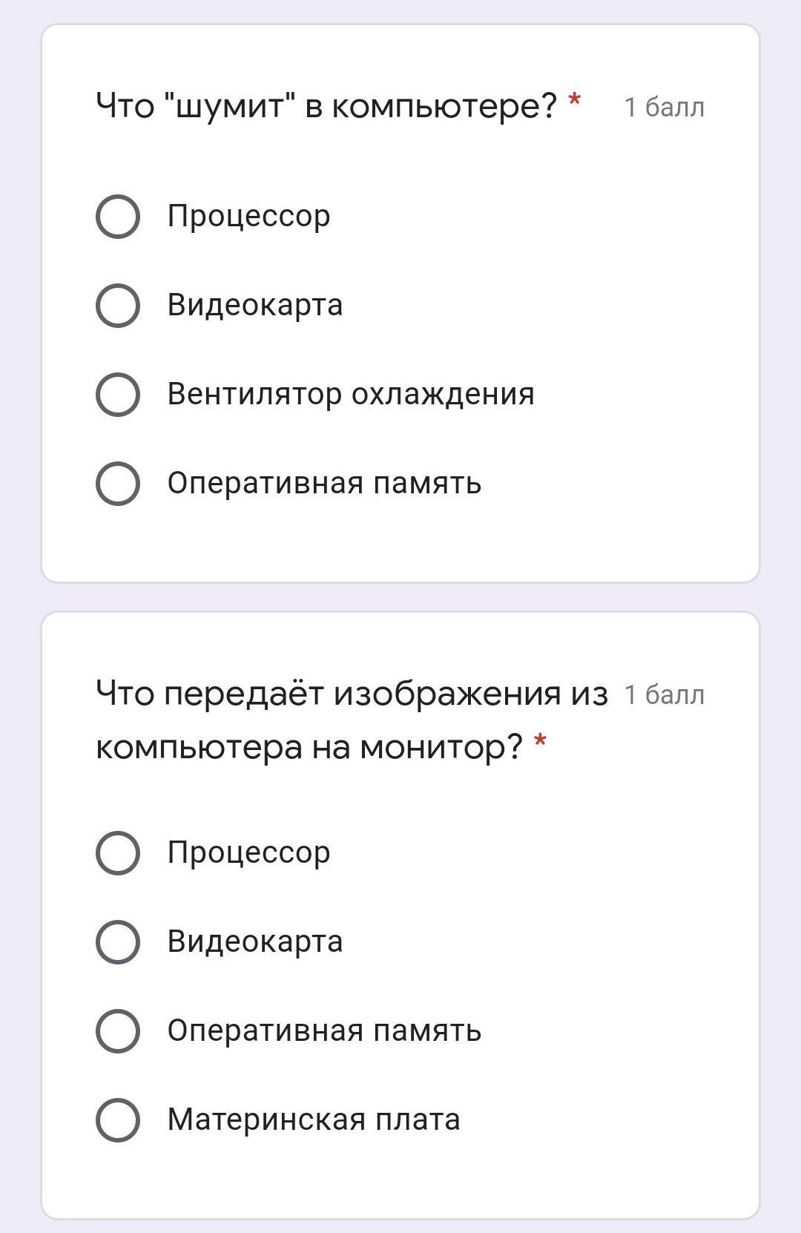Image resolution: width=801 pixels, height=1233 pixels.
Task: Select Процессор radio in the monitor question
Action: (118, 852)
